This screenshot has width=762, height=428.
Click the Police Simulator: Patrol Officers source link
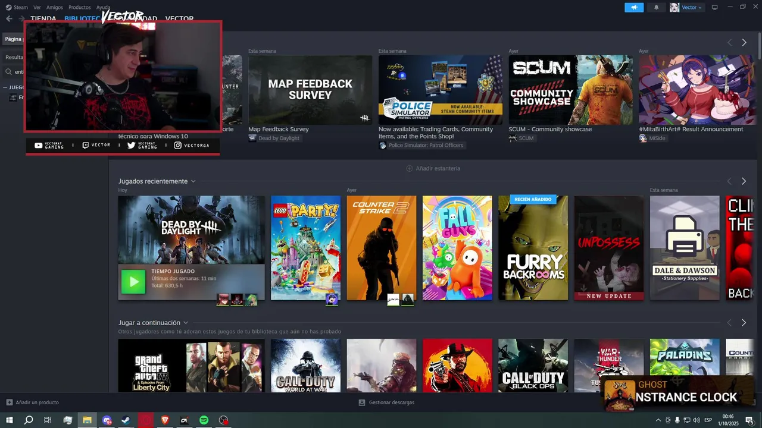click(421, 145)
